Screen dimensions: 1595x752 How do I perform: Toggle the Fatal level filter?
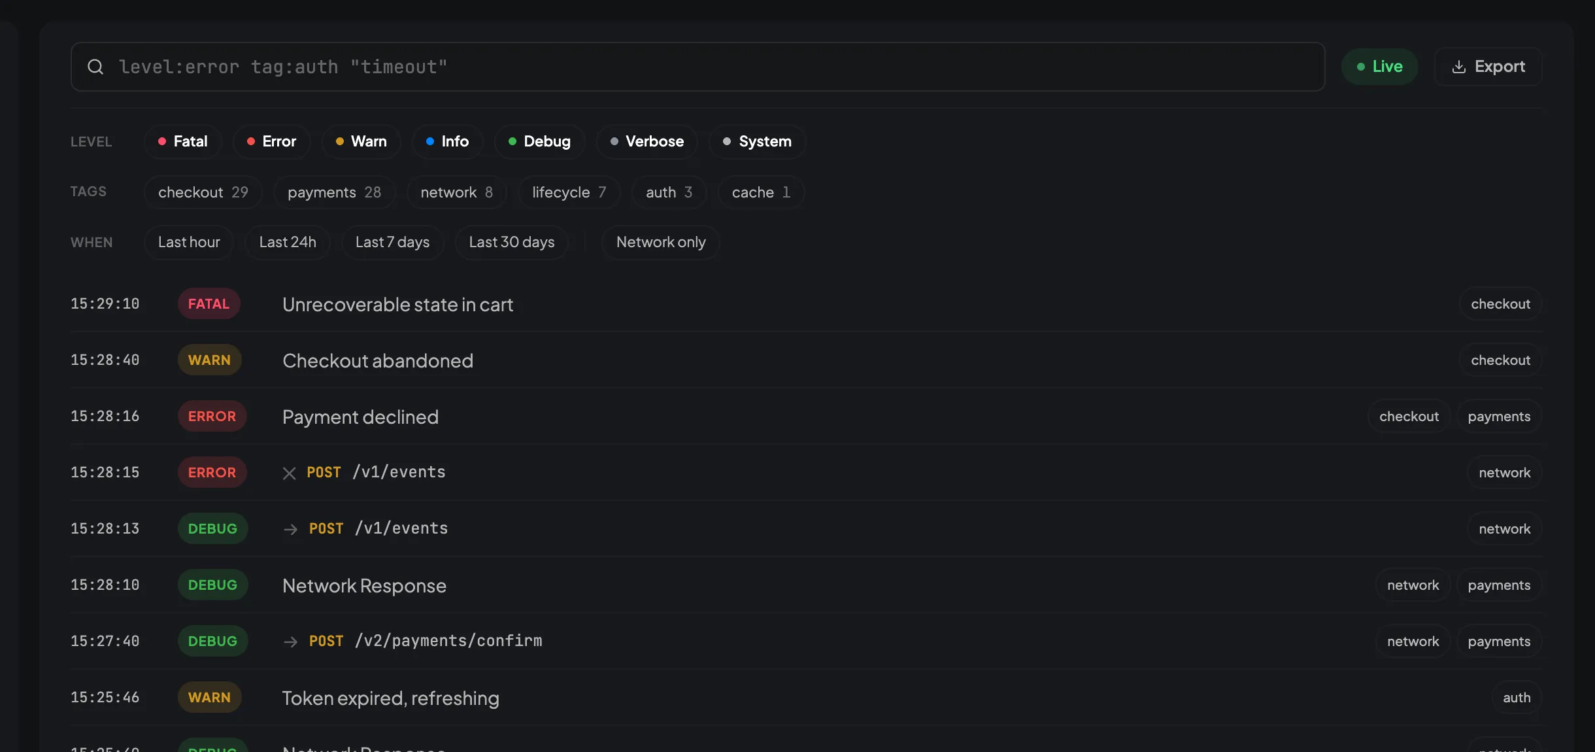(x=183, y=141)
